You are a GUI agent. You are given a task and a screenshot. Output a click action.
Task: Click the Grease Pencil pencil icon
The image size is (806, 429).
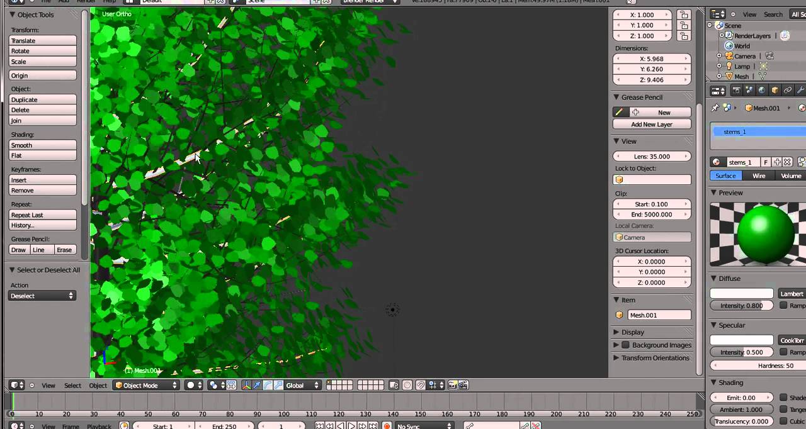tap(620, 112)
